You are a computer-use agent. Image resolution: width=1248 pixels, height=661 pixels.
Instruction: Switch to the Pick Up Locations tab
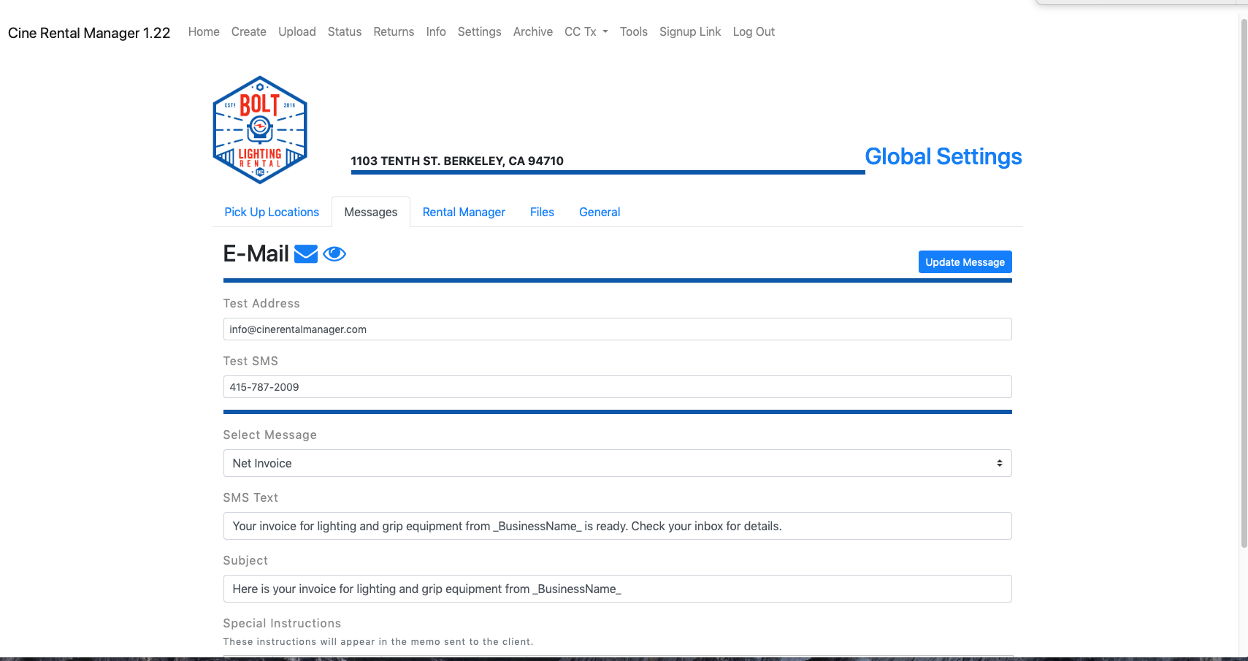pos(272,212)
